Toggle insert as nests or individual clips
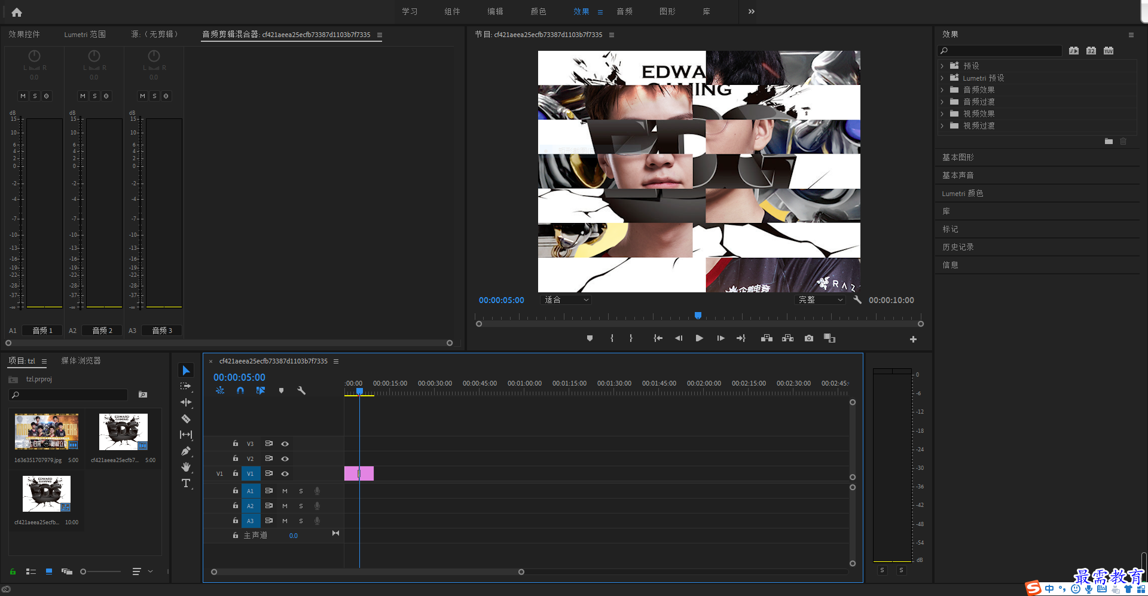This screenshot has width=1148, height=596. (220, 390)
